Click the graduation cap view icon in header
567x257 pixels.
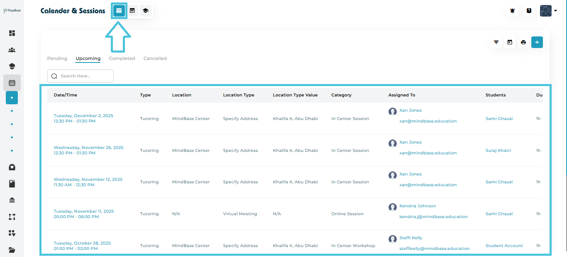coord(145,11)
